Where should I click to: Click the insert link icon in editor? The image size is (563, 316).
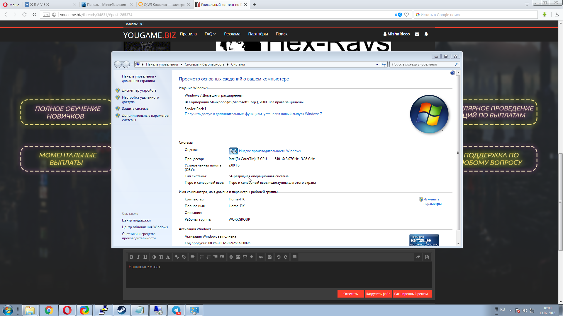click(x=177, y=257)
